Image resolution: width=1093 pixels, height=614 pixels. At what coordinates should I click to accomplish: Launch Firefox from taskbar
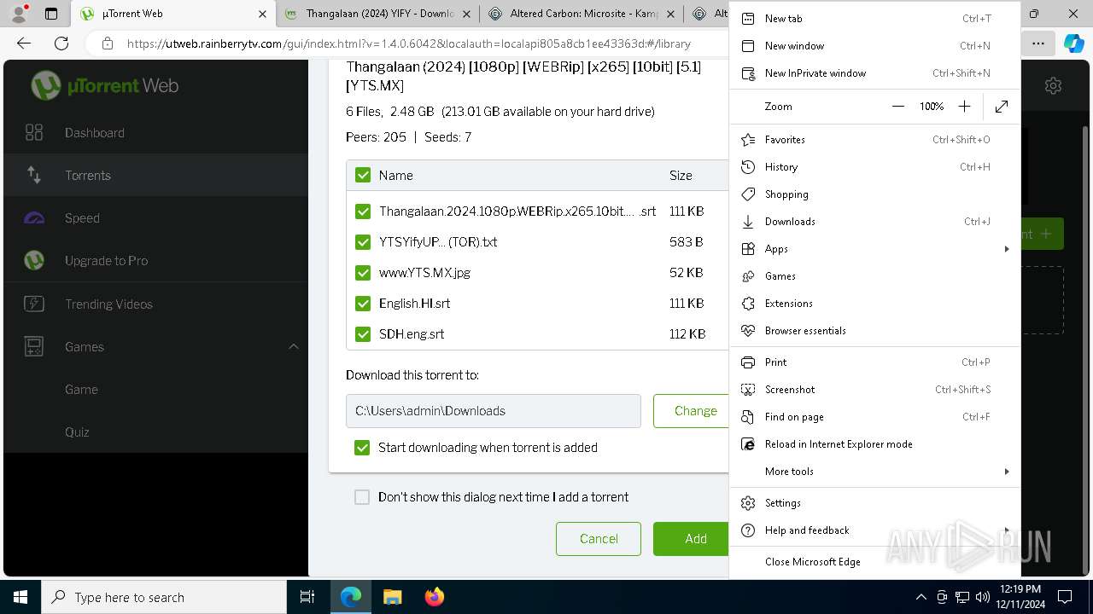(x=434, y=597)
